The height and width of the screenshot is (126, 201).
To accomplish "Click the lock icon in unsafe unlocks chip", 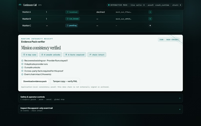I will coord(42,55).
